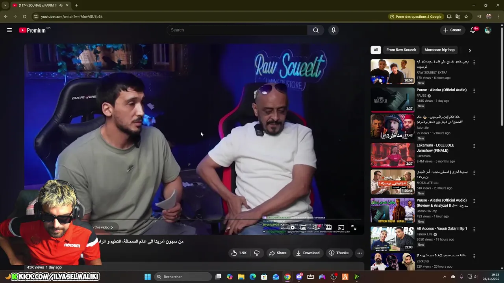The width and height of the screenshot is (504, 283).
Task: Click the Thanks button
Action: tap(339, 253)
